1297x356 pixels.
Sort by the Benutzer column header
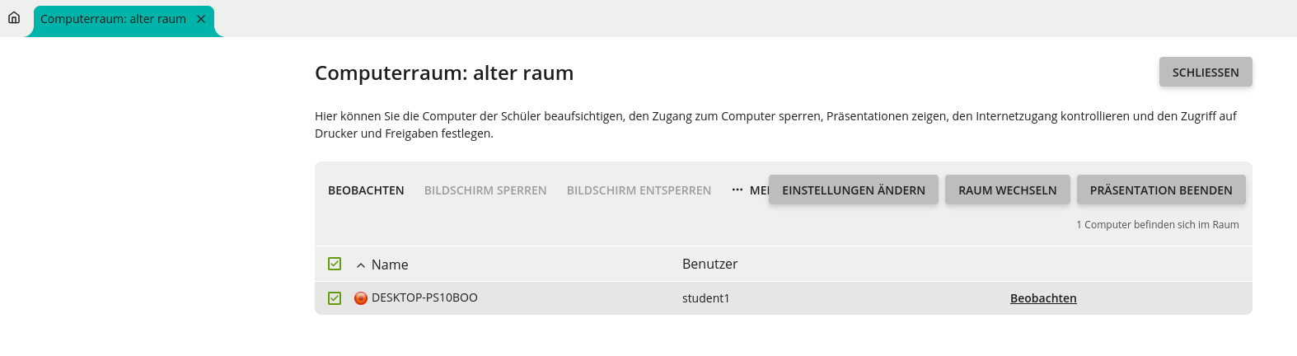[x=709, y=264]
